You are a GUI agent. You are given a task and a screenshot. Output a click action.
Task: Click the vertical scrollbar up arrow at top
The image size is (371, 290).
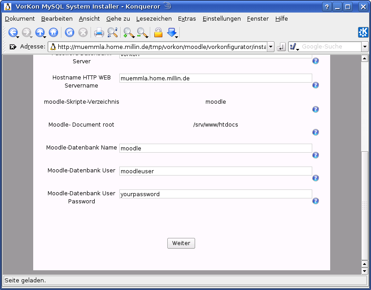tap(364, 58)
